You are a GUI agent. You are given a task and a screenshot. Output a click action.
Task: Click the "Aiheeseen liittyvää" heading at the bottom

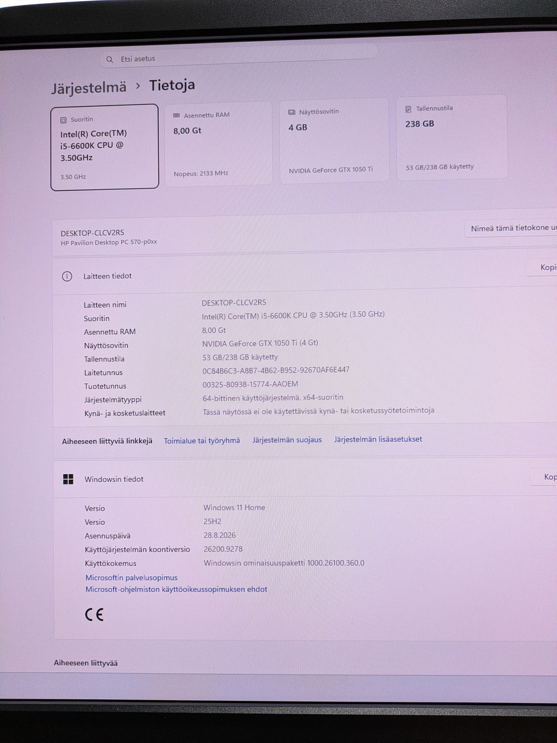coord(86,663)
